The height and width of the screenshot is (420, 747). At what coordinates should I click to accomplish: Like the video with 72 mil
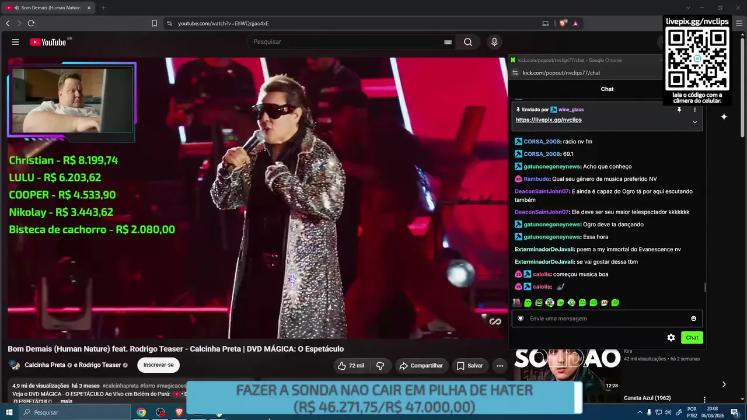[x=351, y=366]
